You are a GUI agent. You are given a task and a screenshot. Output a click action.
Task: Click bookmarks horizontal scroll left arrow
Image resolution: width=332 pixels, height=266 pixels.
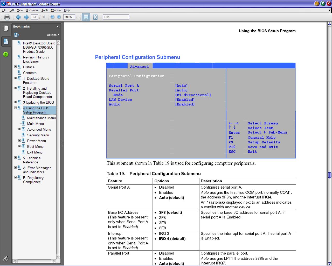[15, 261]
